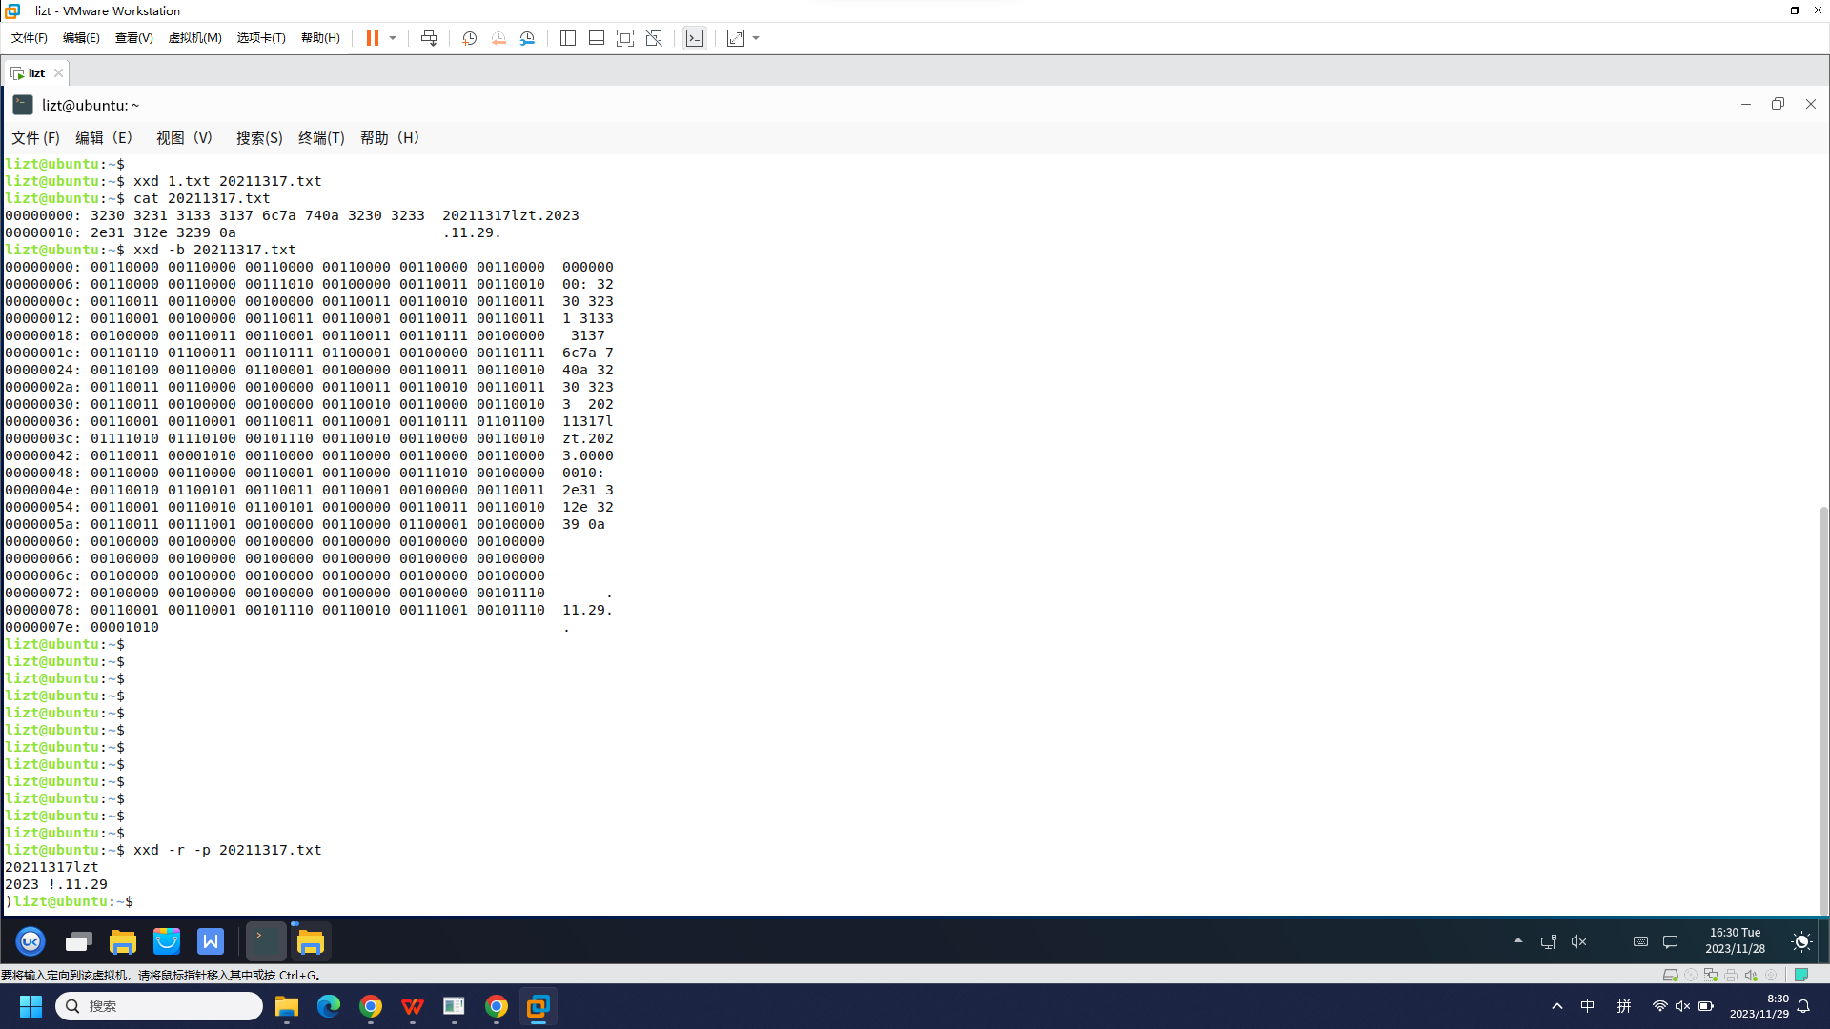Screen dimensions: 1830x1029
Task: Toggle the thumbnail bar view icon
Action: point(597,38)
